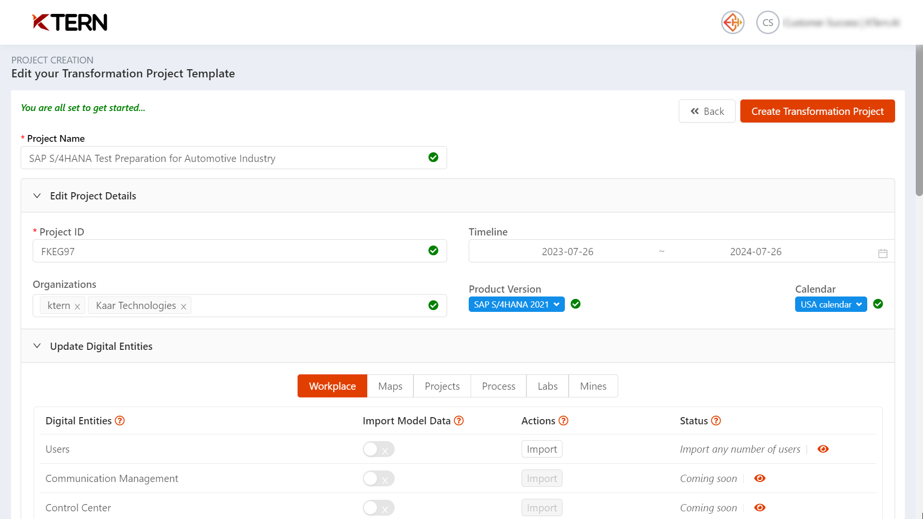Select the Workplace tab
Viewport: 923px width, 519px height.
pos(332,386)
